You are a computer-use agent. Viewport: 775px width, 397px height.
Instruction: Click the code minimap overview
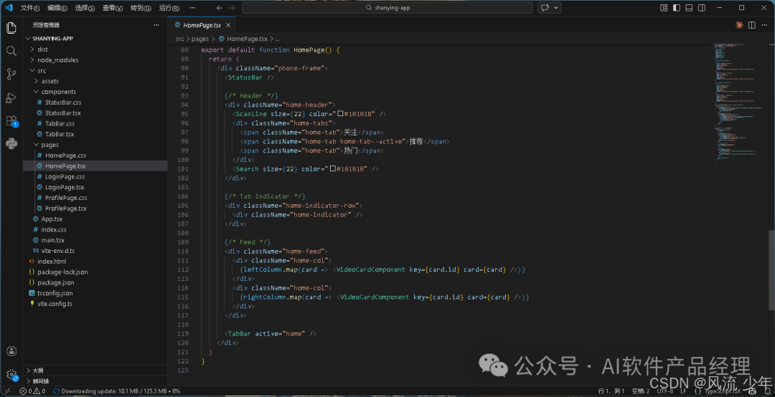(x=740, y=101)
